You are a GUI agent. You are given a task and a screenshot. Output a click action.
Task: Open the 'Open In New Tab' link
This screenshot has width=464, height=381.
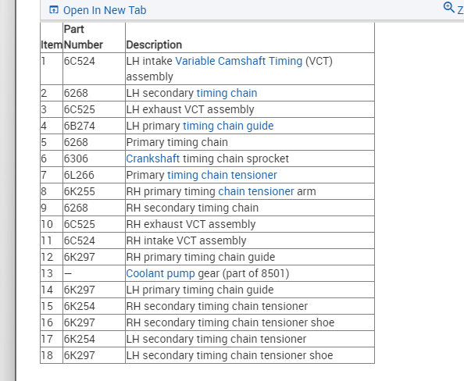click(x=105, y=10)
